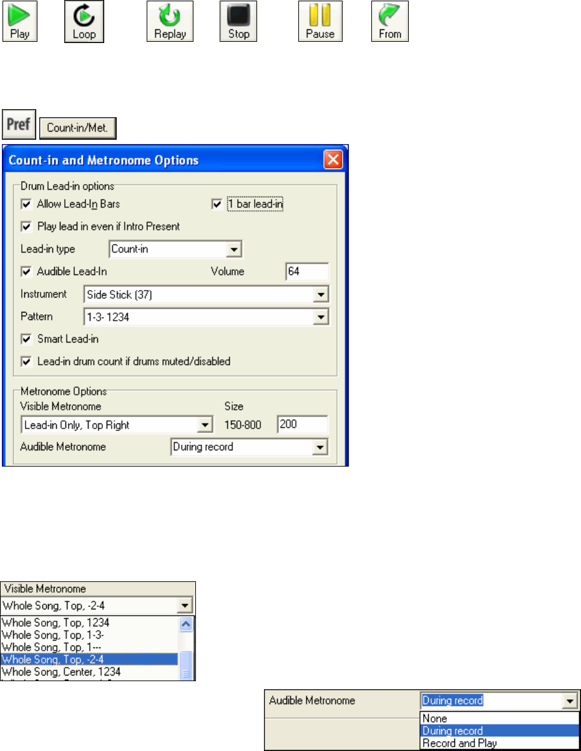
Task: Click the Replay button
Action: [x=170, y=21]
